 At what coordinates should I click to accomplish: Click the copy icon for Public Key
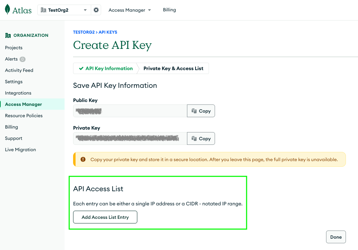pos(194,111)
